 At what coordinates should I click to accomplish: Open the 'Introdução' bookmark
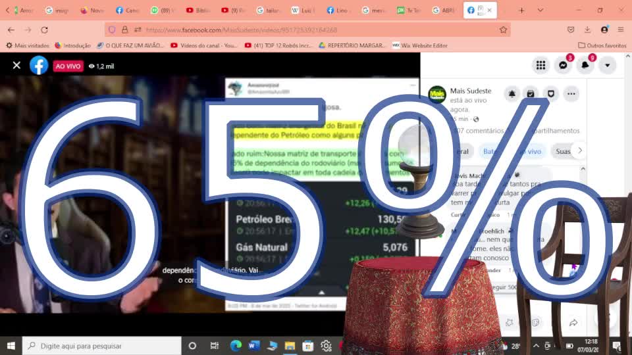coord(72,45)
